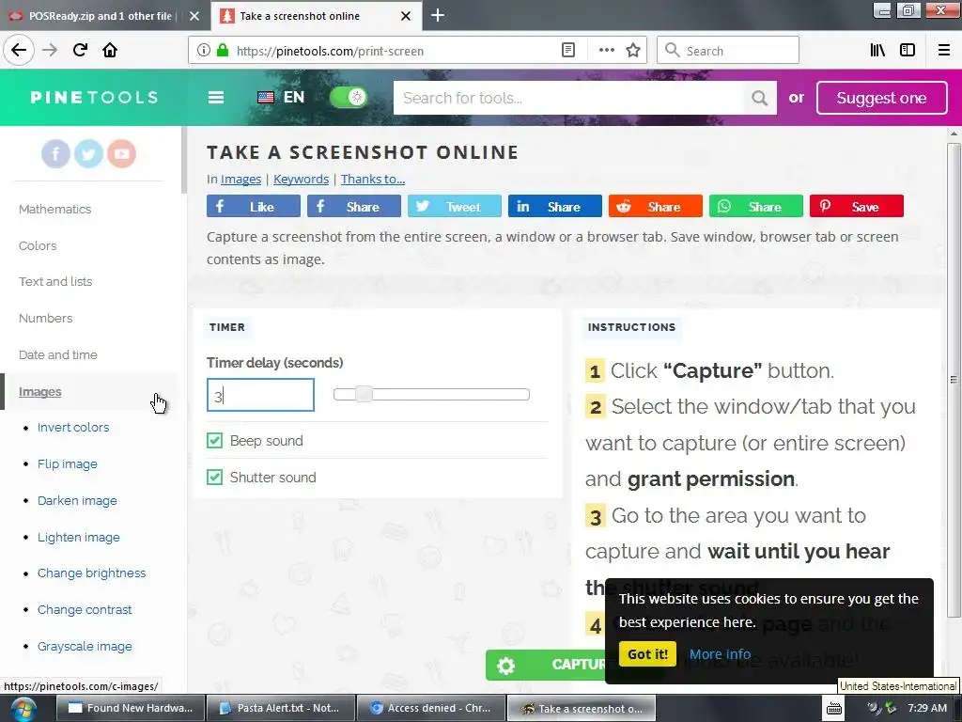Click the on-screen keyboard tray icon
962x722 pixels.
[834, 709]
